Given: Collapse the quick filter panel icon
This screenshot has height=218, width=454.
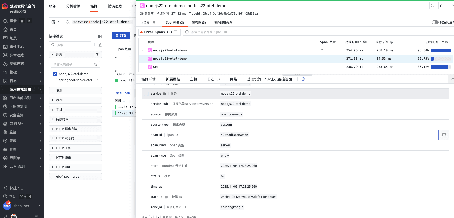Looking at the screenshot, I should [100, 37].
